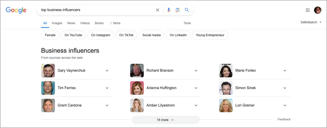Switch to the Books tab
The image size is (327, 128).
[99, 23]
